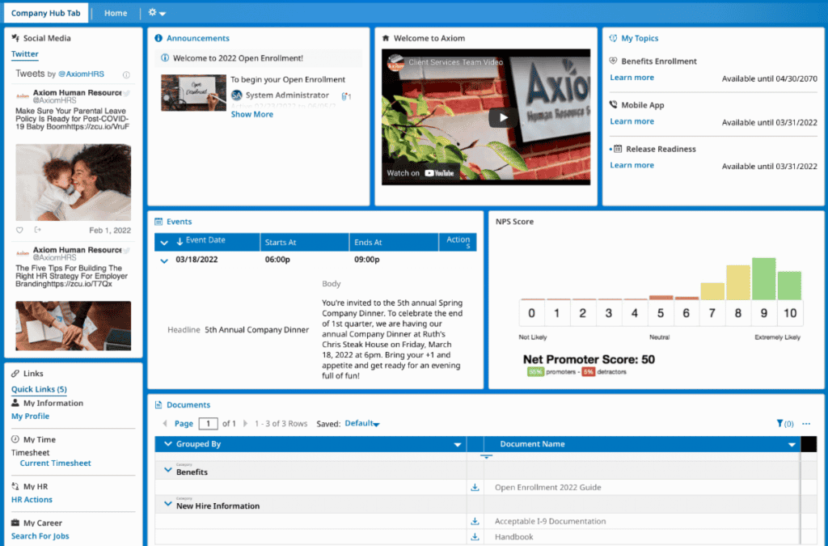The height and width of the screenshot is (546, 828).
Task: Open the filter icon in Documents panel
Action: click(x=779, y=423)
